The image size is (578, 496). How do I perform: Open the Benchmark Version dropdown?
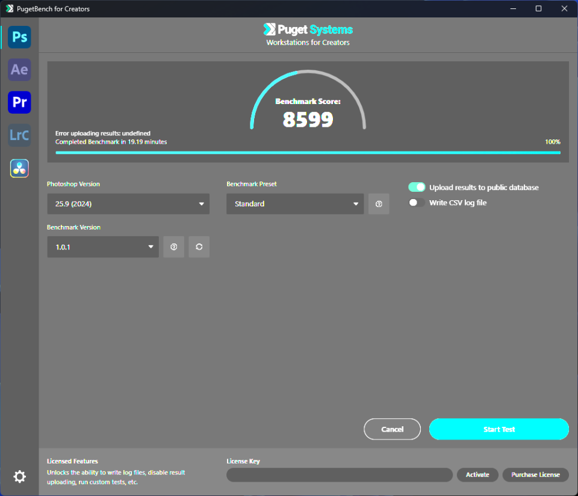point(103,247)
